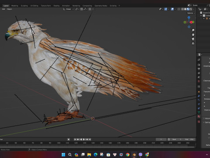Click the blue Z axis on navigation gizmo

click(189, 18)
